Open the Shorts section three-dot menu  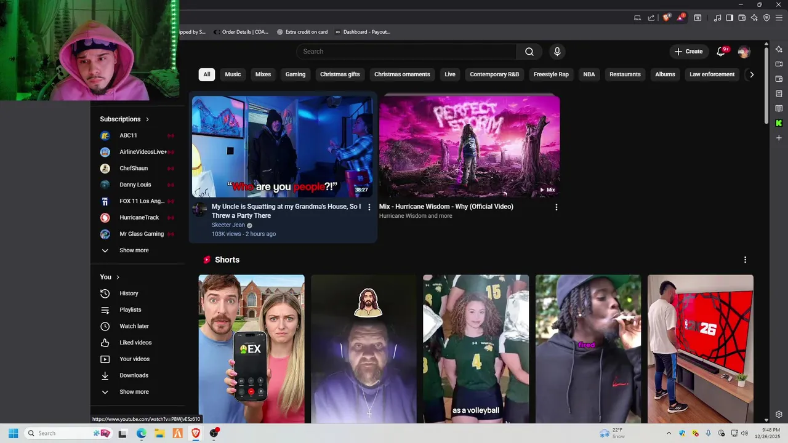click(x=745, y=260)
